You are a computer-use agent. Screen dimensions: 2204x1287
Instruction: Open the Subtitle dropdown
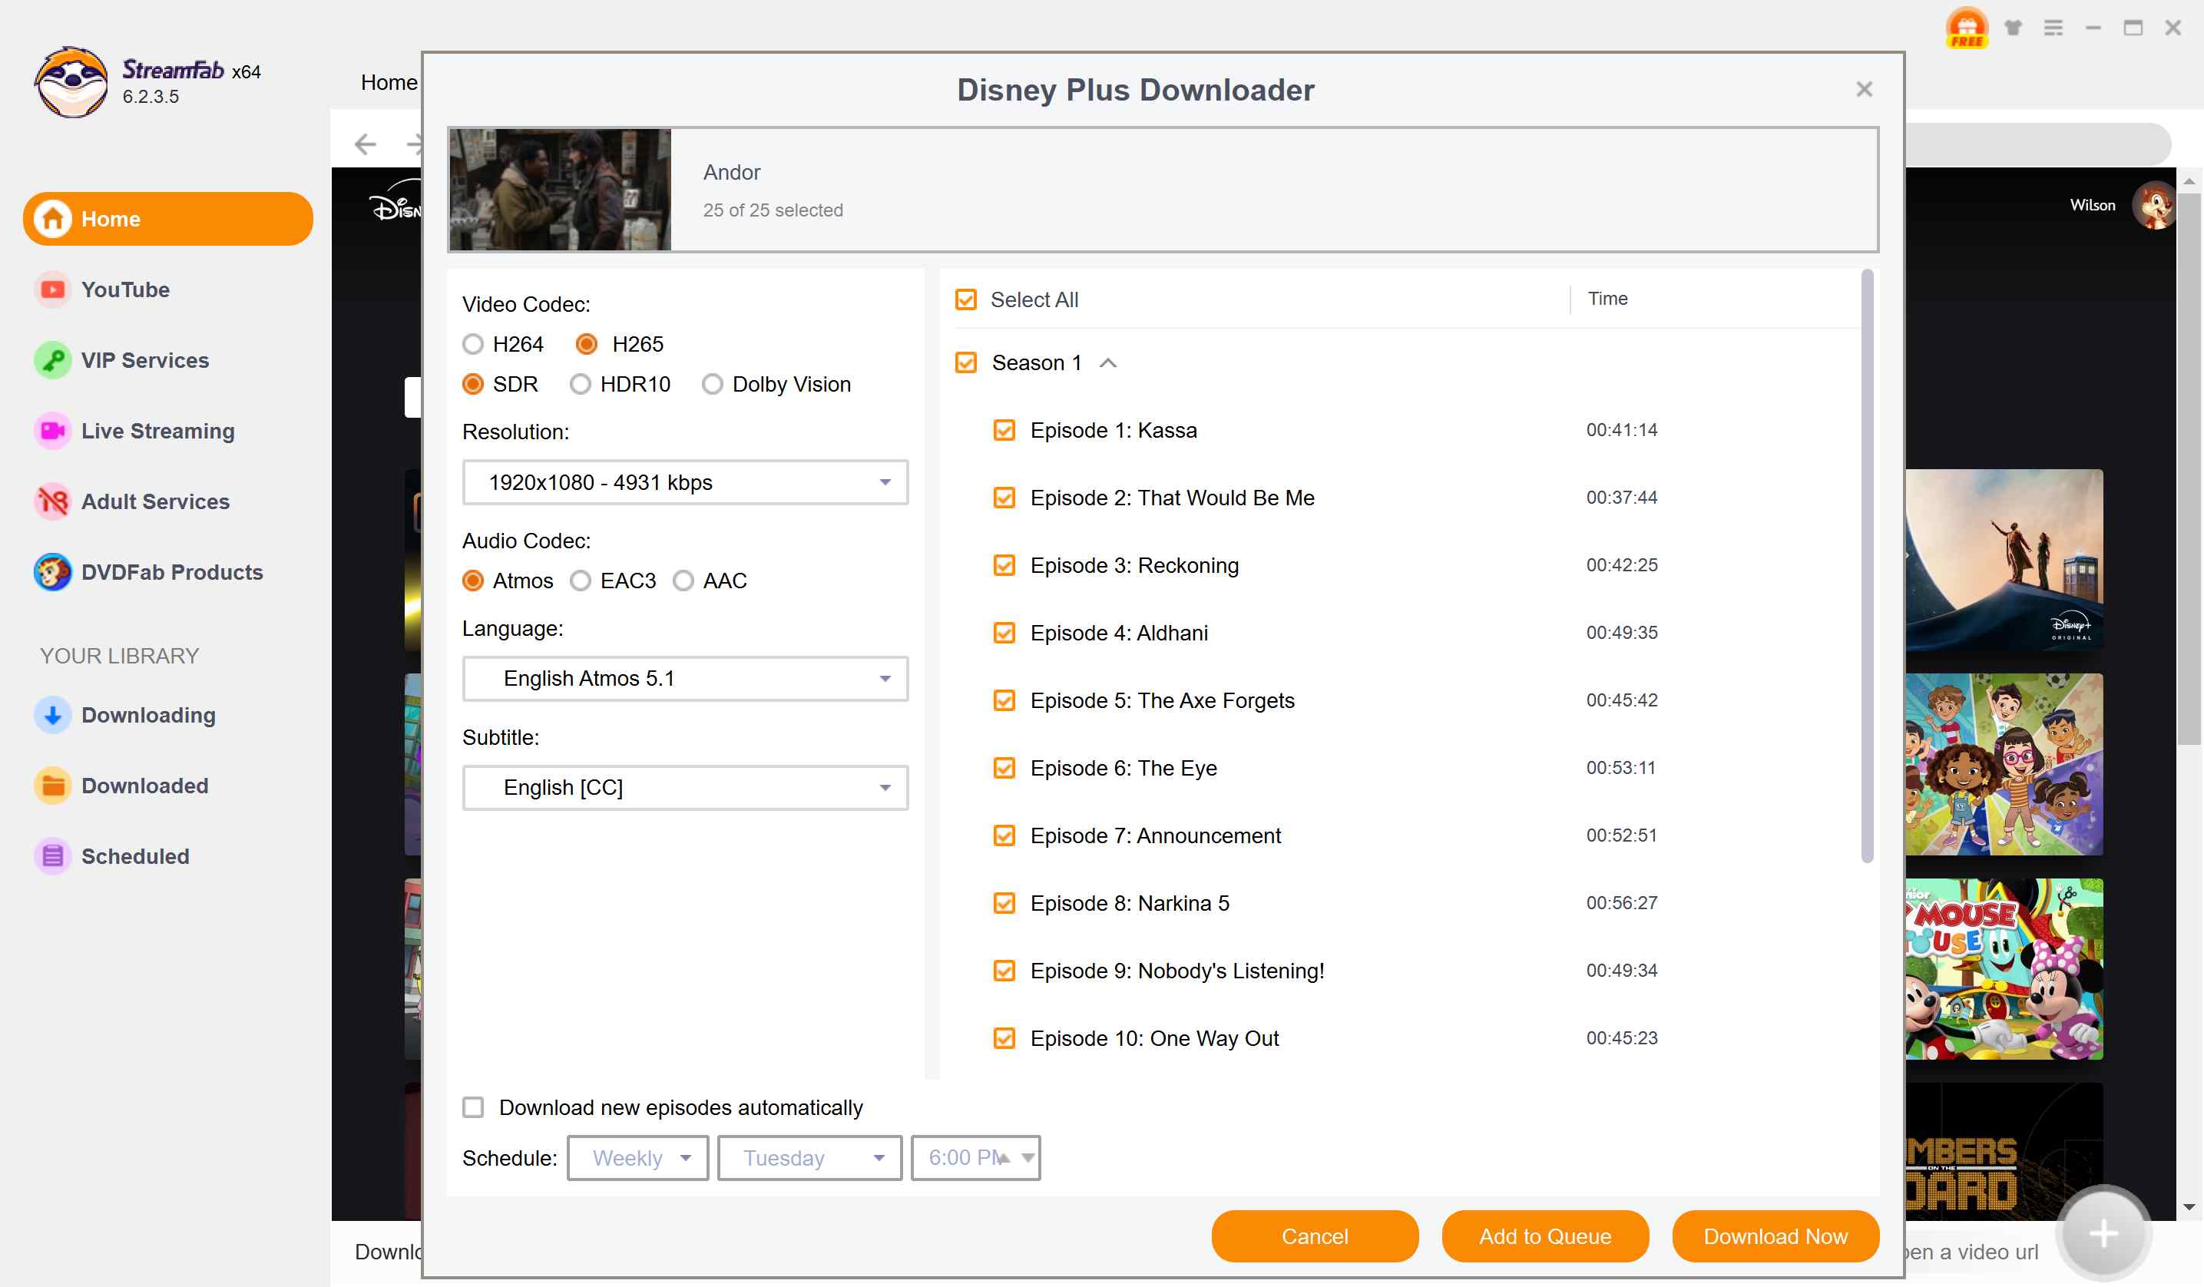point(685,788)
